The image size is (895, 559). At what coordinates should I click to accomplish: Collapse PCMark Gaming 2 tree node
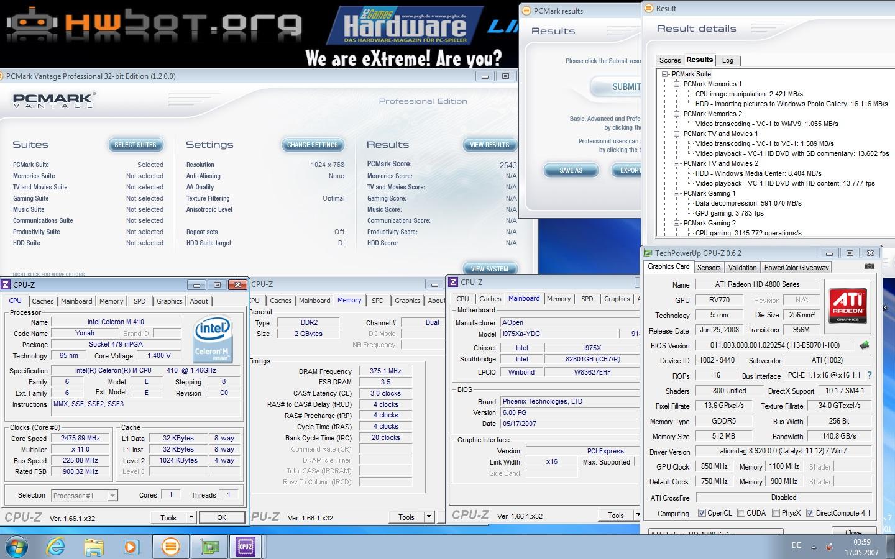pos(677,223)
